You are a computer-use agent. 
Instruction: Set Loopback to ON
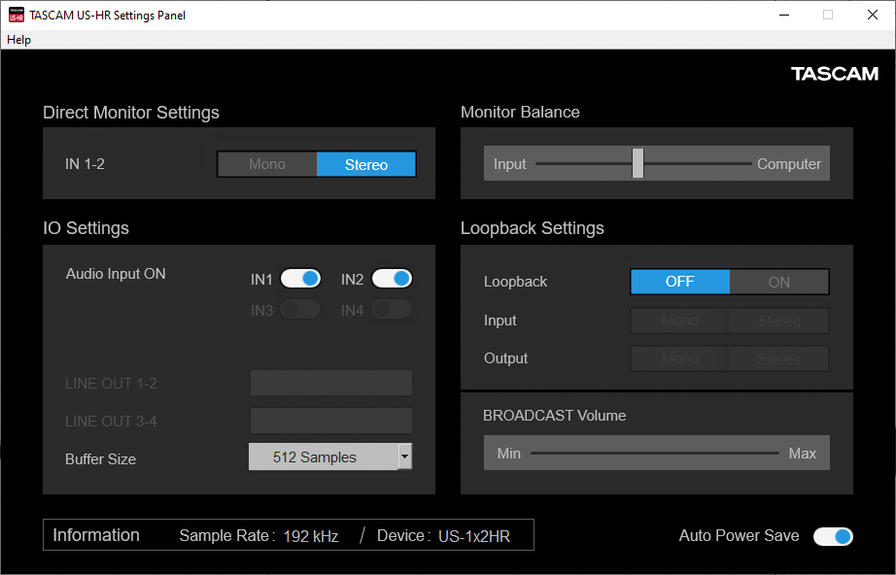778,282
